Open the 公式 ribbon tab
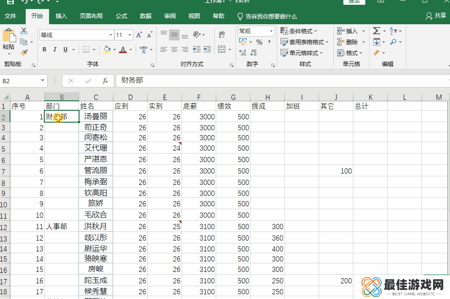Screen dimensions: 450x299 click(x=121, y=16)
